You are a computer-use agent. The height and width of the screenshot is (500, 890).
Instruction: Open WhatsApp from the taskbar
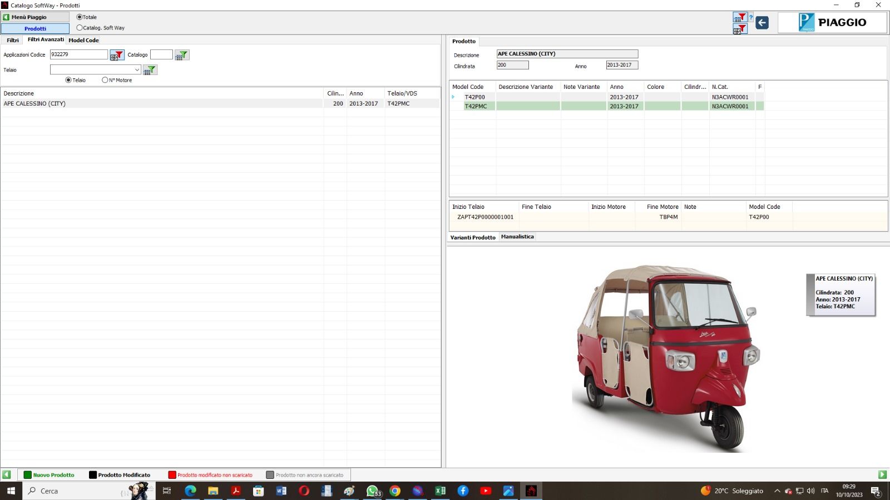tap(372, 491)
